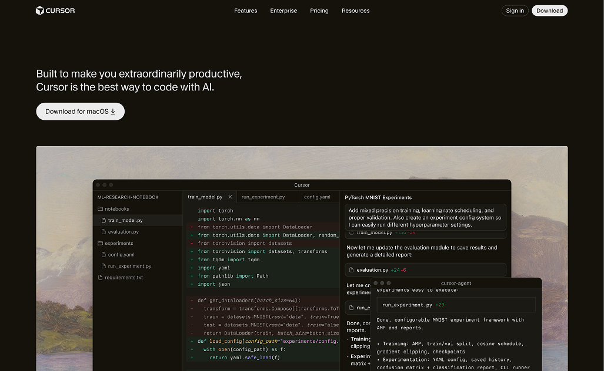The height and width of the screenshot is (371, 604).
Task: Select run_experiment.py in the file tree
Action: [x=129, y=266]
